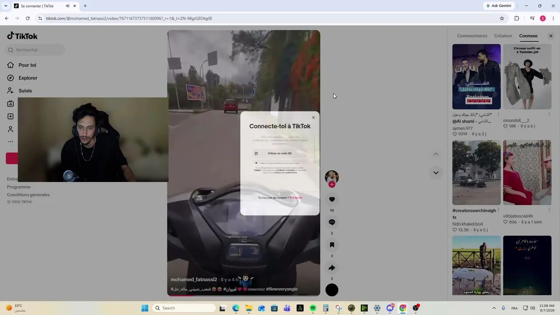The image size is (560, 315).
Task: Open options for #creatorsearchinsights video
Action: 498,210
